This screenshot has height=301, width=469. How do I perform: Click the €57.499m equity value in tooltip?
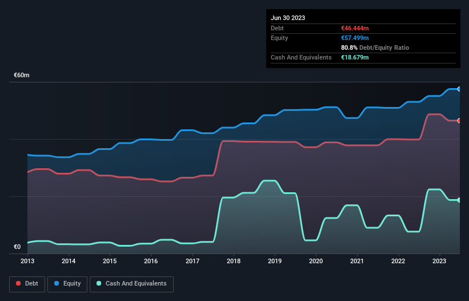(355, 38)
